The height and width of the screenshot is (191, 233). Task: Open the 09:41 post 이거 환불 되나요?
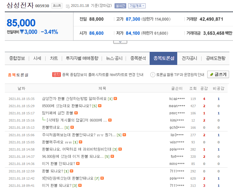click(x=57, y=186)
